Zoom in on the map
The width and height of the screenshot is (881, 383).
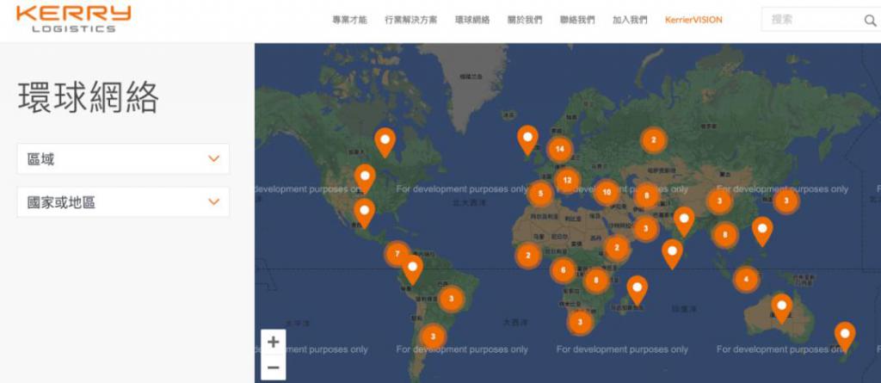273,342
